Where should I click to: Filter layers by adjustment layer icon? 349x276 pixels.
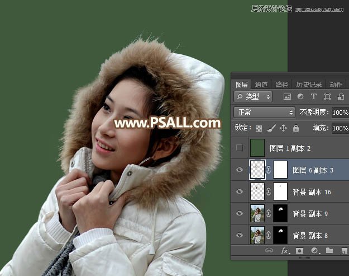[300, 96]
